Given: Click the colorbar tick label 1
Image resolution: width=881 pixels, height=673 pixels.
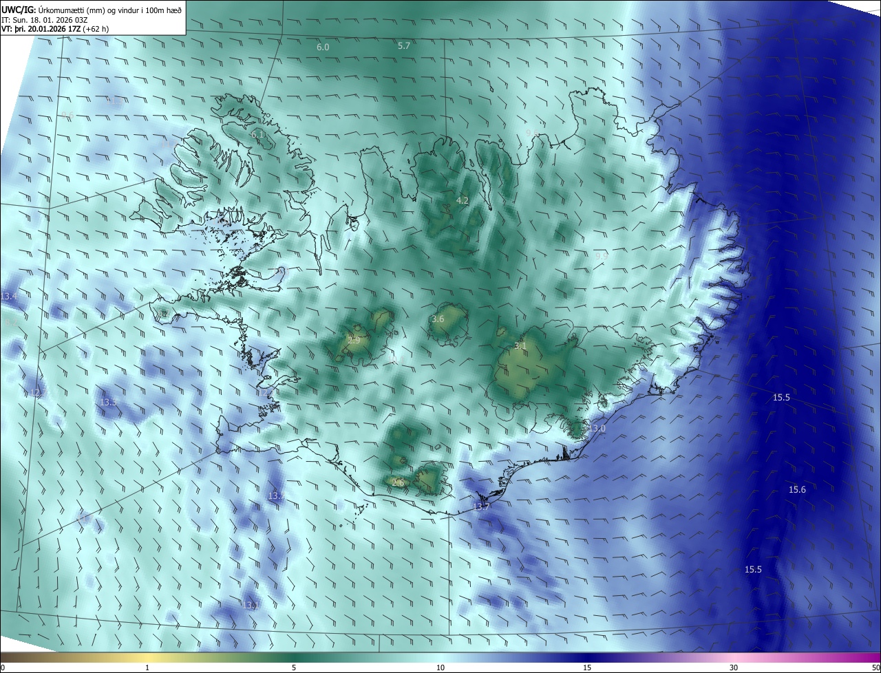Looking at the screenshot, I should [147, 667].
